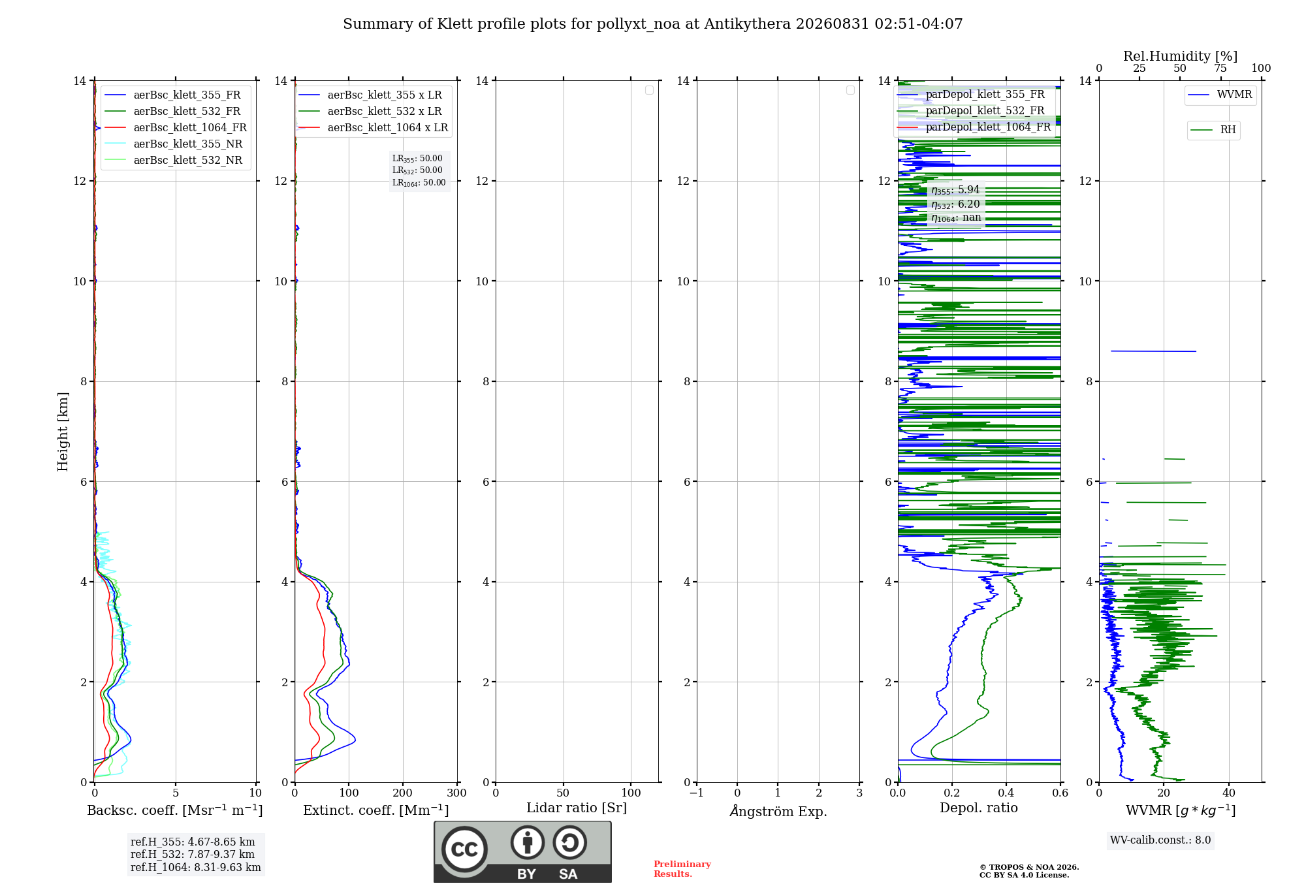Click legend entry parDepol_klett_355_FR
The image size is (1306, 888).
971,95
